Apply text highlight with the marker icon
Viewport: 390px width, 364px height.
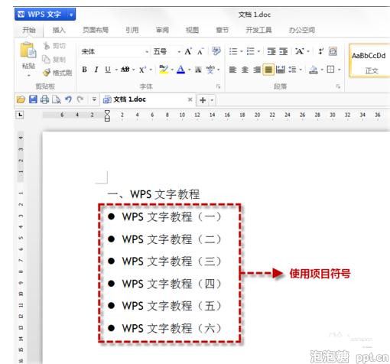click(x=164, y=70)
